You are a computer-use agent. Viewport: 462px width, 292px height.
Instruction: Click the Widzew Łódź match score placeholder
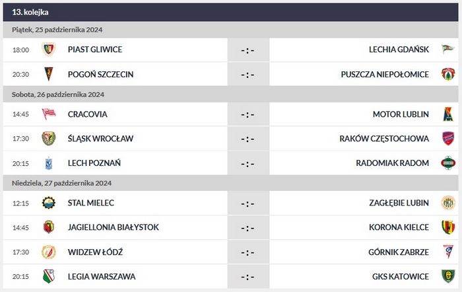click(x=247, y=252)
